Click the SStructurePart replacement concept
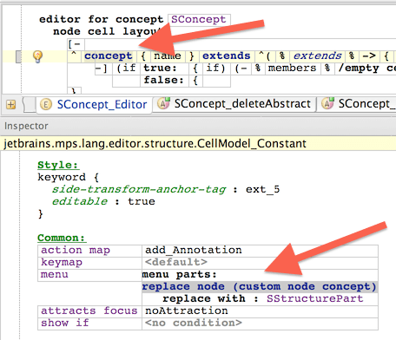Image resolution: width=396 pixels, height=340 pixels. pyautogui.click(x=315, y=298)
